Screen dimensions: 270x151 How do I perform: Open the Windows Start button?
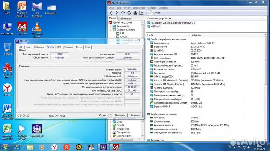click(5, 147)
